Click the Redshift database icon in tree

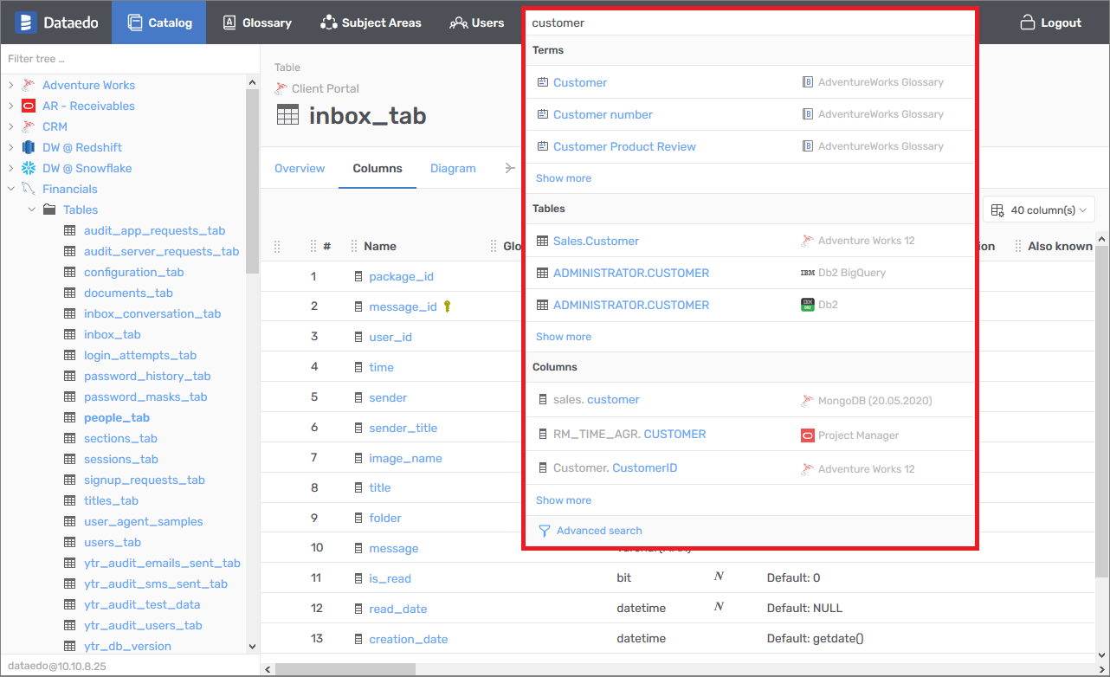[29, 147]
